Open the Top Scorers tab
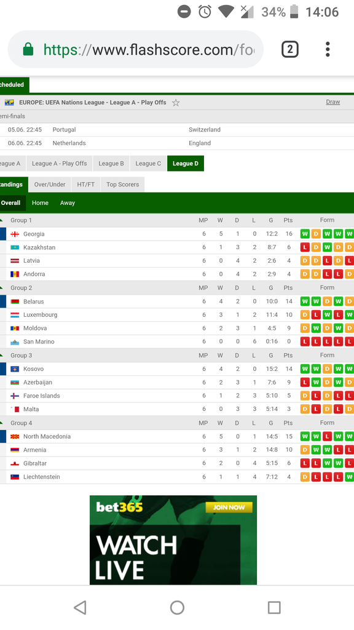354x630 pixels. [x=122, y=185]
